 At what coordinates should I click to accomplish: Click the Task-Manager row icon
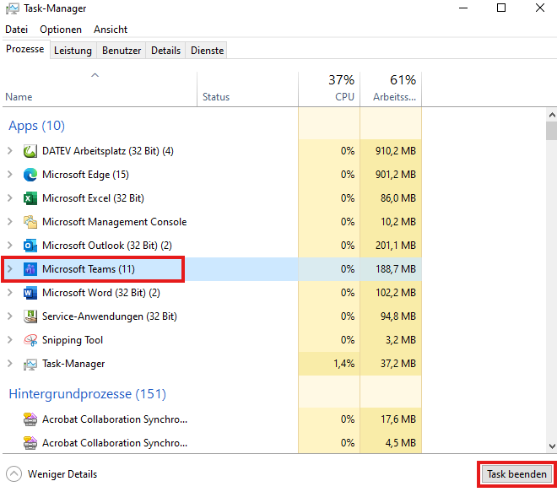click(30, 364)
